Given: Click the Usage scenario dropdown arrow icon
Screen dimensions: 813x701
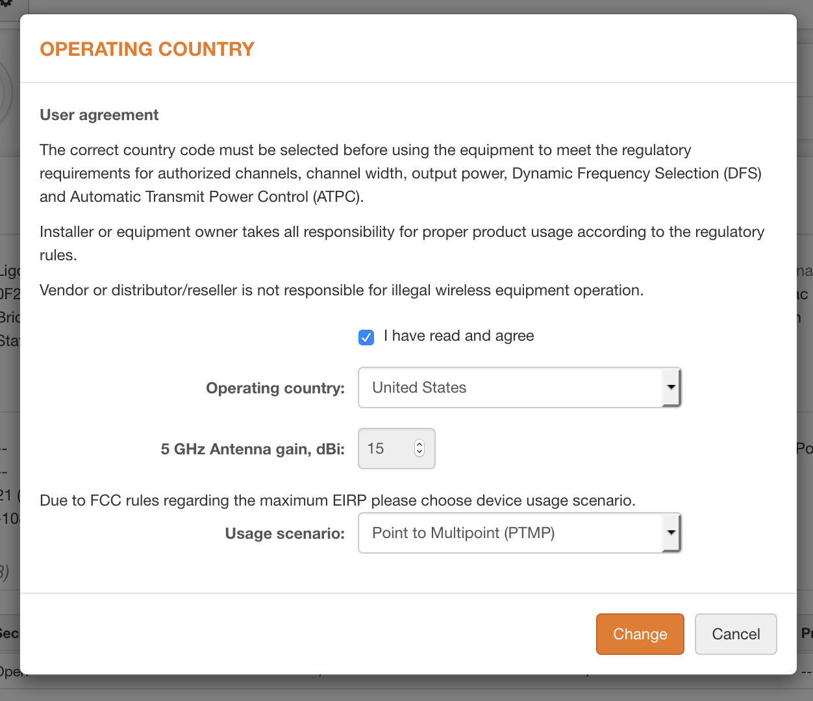Looking at the screenshot, I should pos(671,533).
